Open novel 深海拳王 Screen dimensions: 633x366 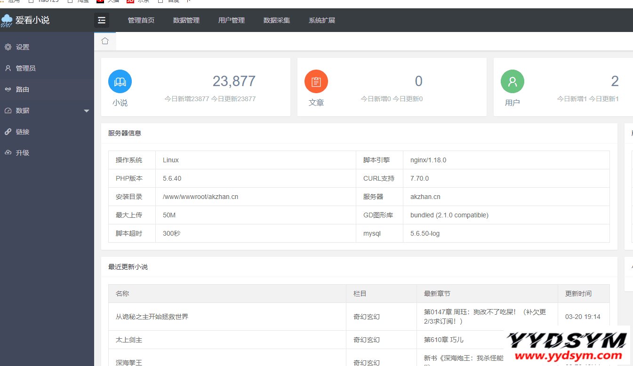coord(129,362)
